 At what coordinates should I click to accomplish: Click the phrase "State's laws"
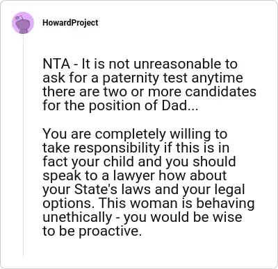pyautogui.click(x=113, y=189)
